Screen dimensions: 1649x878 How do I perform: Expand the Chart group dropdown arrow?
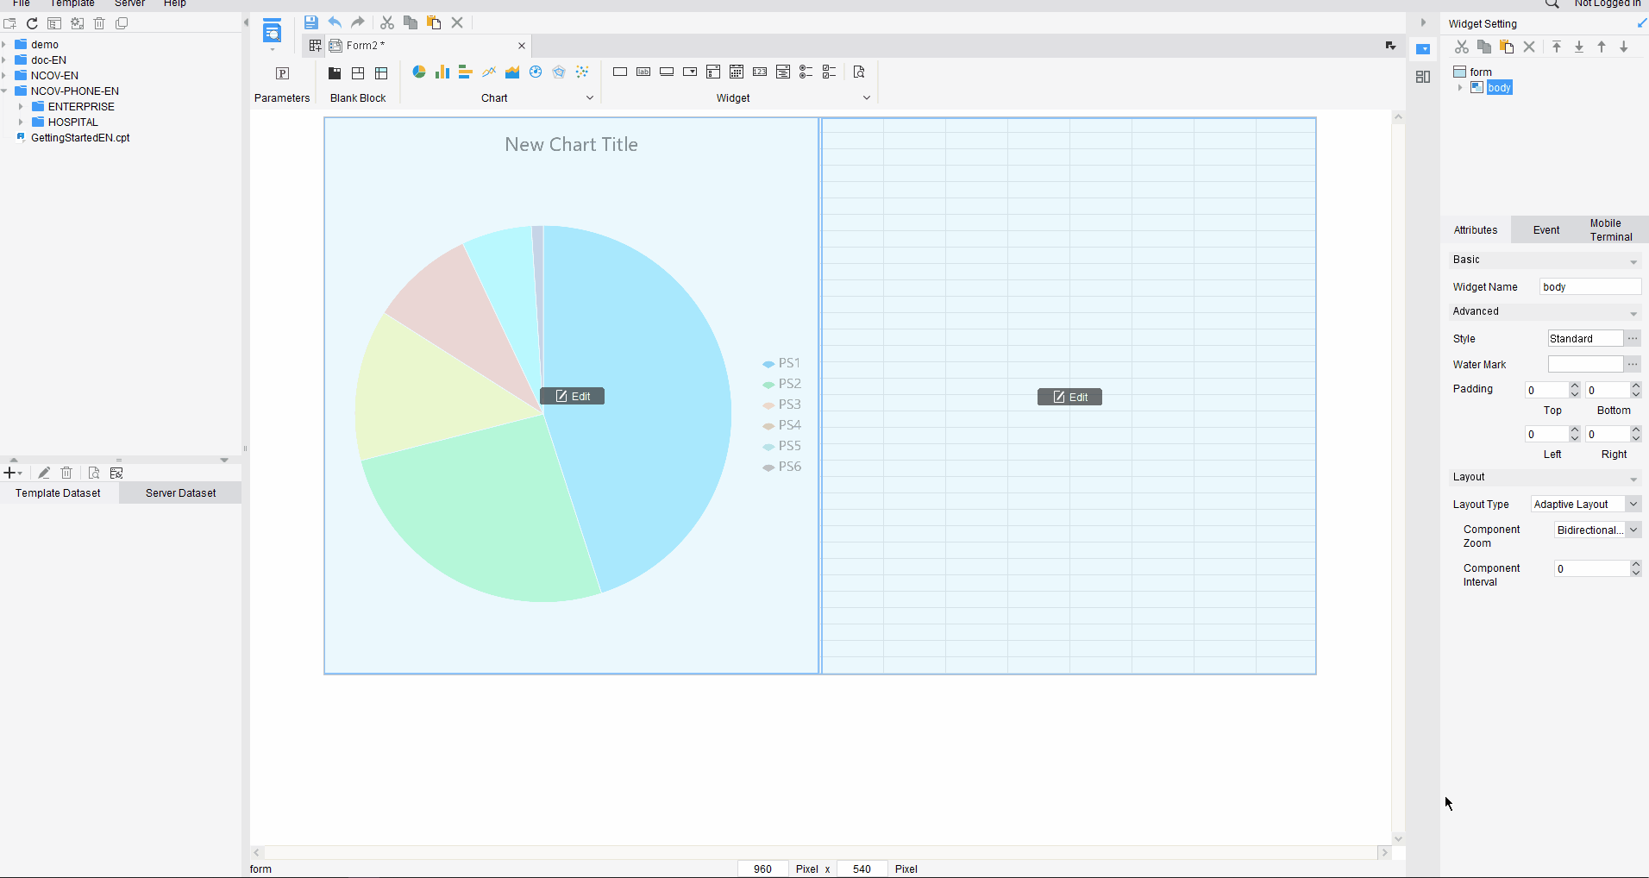pyautogui.click(x=589, y=97)
